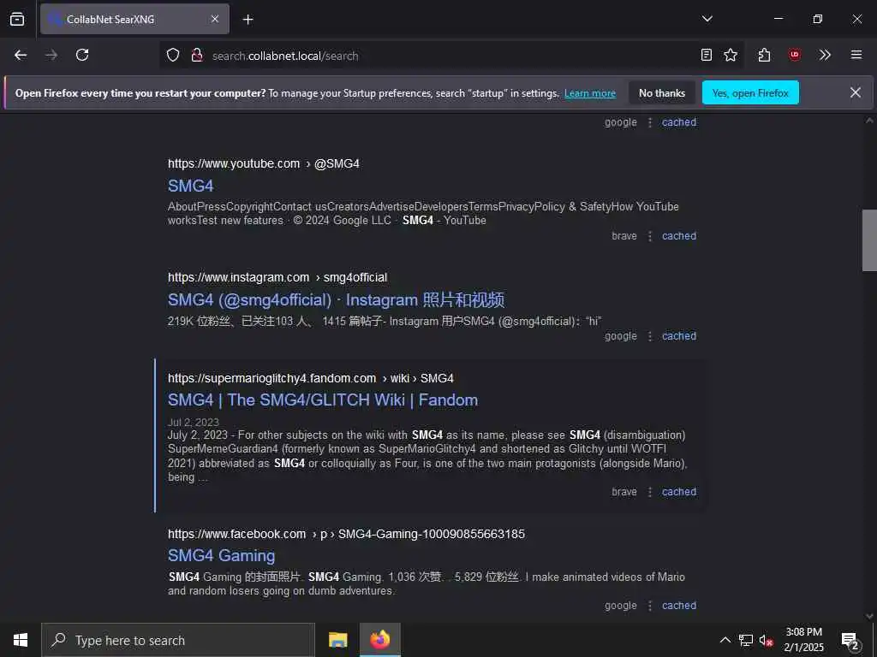This screenshot has height=657, width=877.
Task: Open the list all tabs dropdown
Action: click(x=707, y=19)
